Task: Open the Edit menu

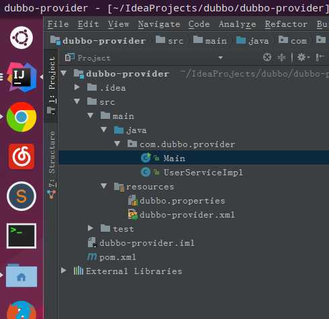Action: [x=88, y=24]
